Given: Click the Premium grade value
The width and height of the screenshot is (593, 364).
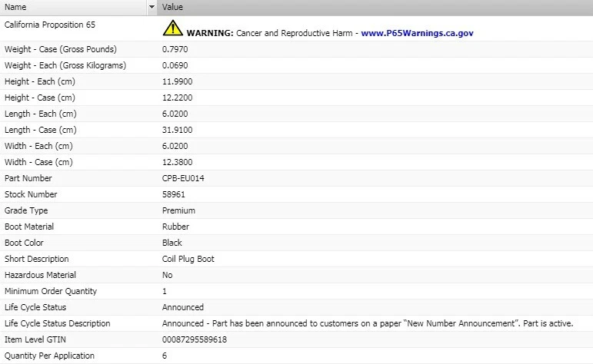Looking at the screenshot, I should [x=178, y=211].
